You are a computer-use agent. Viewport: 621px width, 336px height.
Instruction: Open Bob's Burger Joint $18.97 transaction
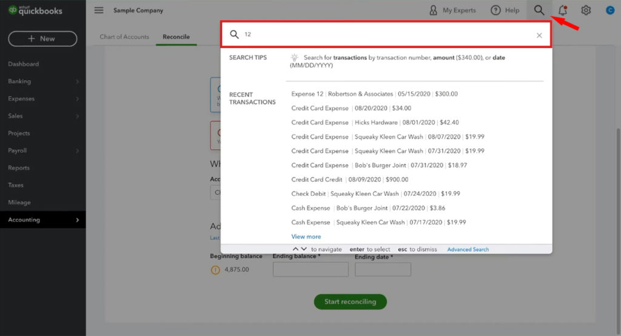(379, 165)
